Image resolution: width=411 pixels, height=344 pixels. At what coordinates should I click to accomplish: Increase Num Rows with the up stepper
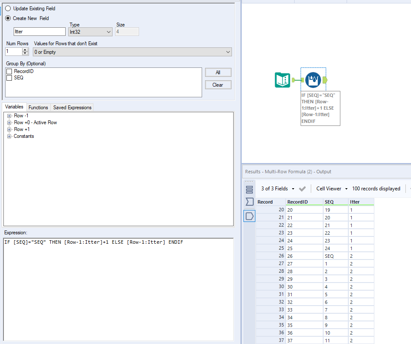pos(25,50)
